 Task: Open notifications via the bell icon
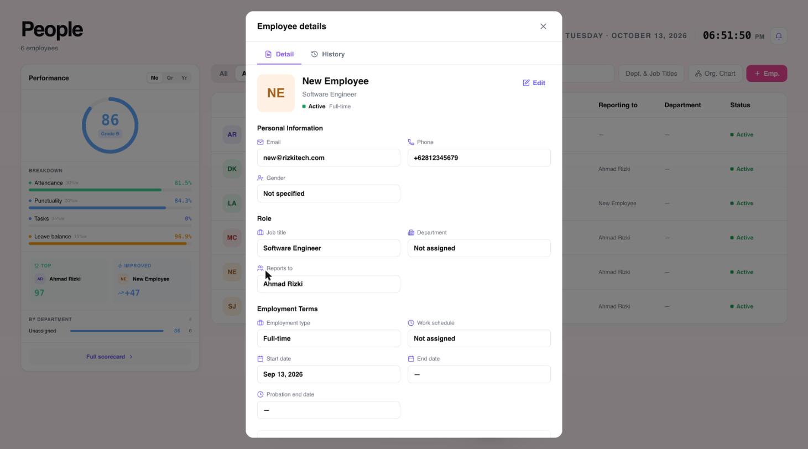[x=779, y=36]
